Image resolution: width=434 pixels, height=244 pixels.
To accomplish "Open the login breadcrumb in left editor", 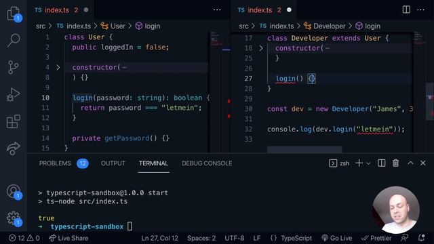I will pos(148,26).
